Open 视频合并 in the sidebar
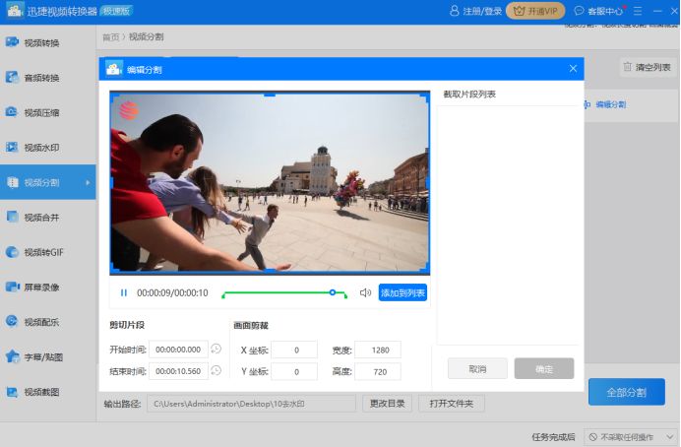Screen dimensions: 681x447 41,218
